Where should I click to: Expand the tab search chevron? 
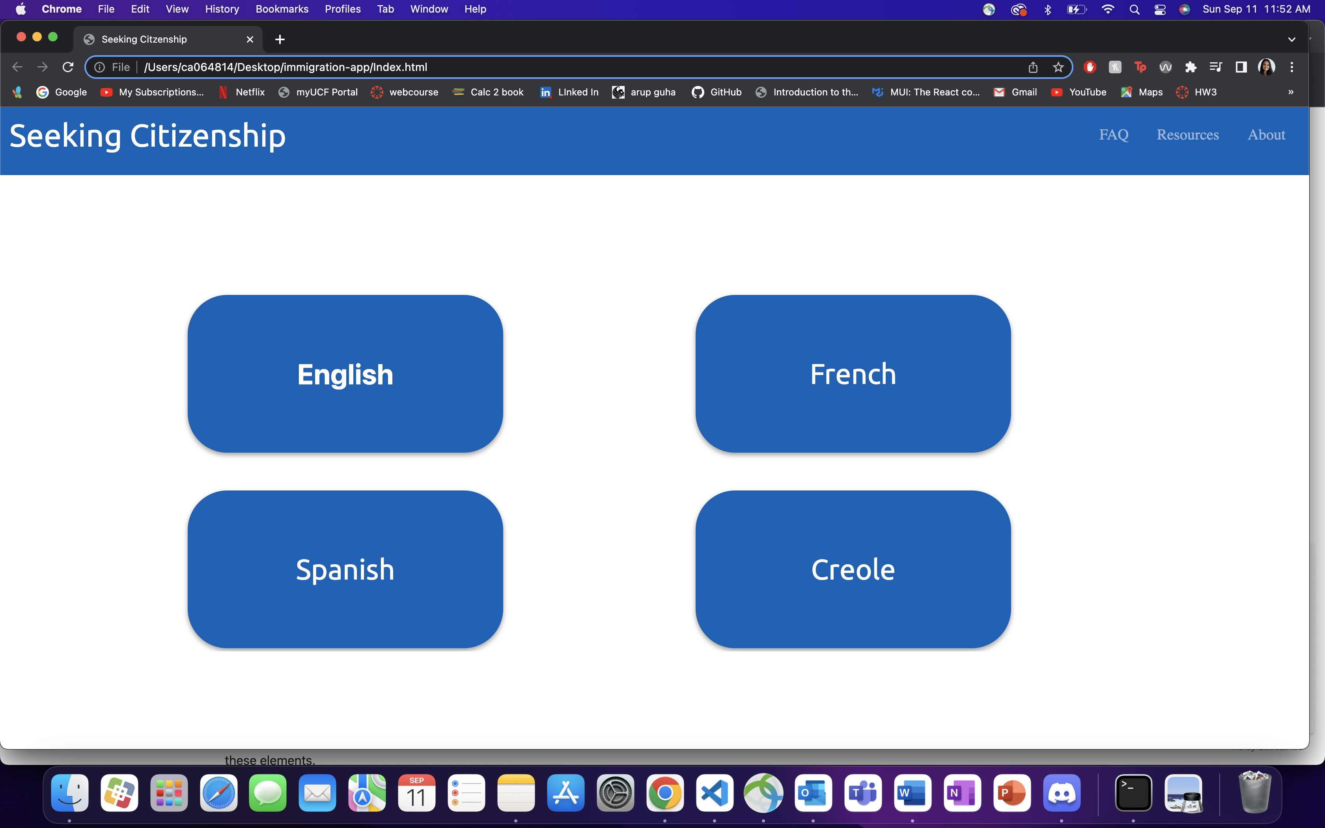coord(1291,39)
